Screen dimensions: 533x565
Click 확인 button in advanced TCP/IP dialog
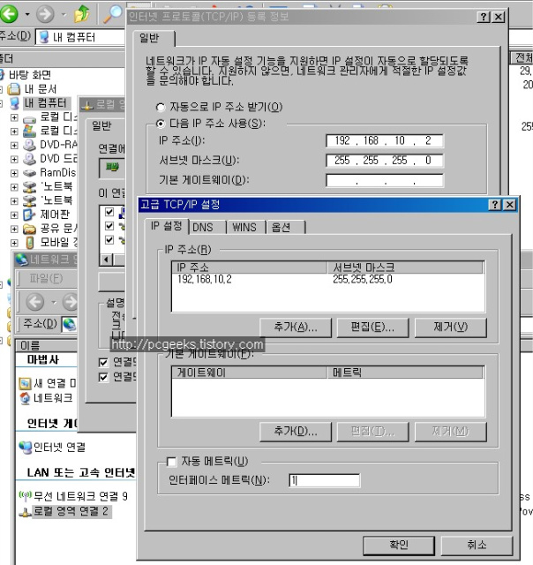pyautogui.click(x=399, y=546)
